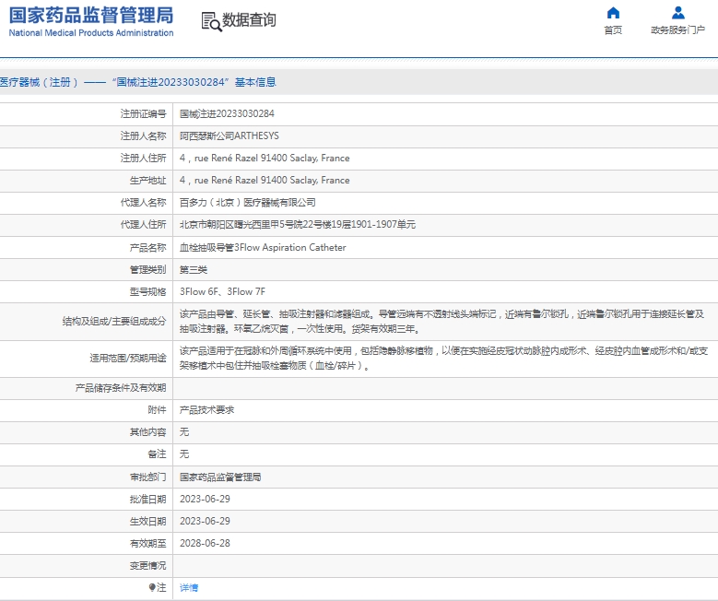Open the 政务服务门户 user icon

[x=678, y=13]
